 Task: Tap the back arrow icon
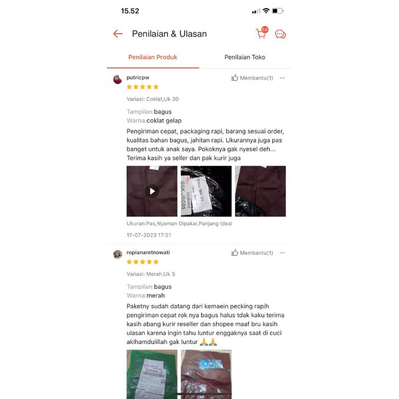click(x=118, y=34)
